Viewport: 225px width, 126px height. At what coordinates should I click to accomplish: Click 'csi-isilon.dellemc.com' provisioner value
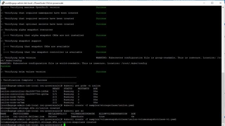(29, 117)
